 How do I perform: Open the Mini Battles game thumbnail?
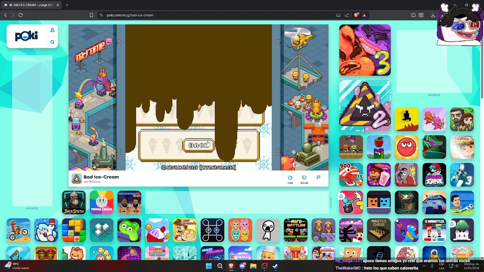point(295,230)
